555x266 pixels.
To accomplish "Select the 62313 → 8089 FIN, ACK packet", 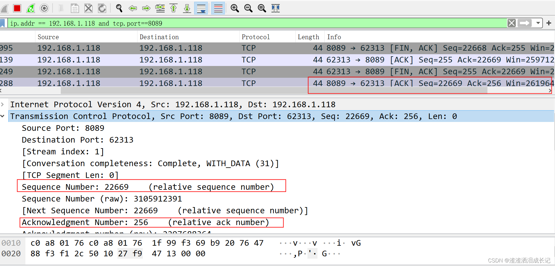I will [277, 72].
